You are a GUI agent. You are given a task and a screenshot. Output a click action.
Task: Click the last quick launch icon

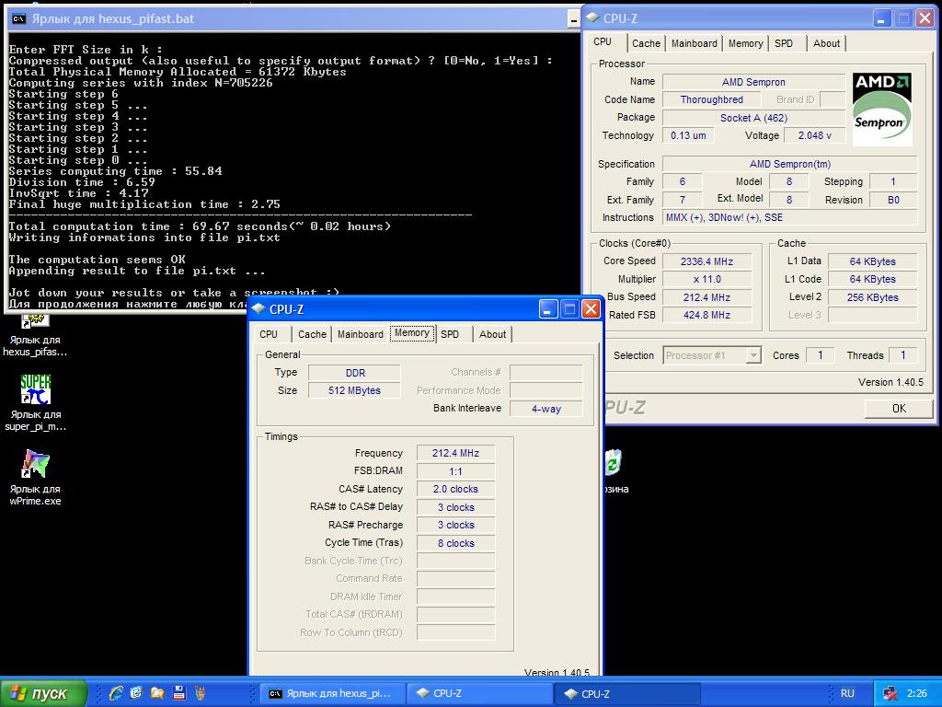(x=201, y=693)
